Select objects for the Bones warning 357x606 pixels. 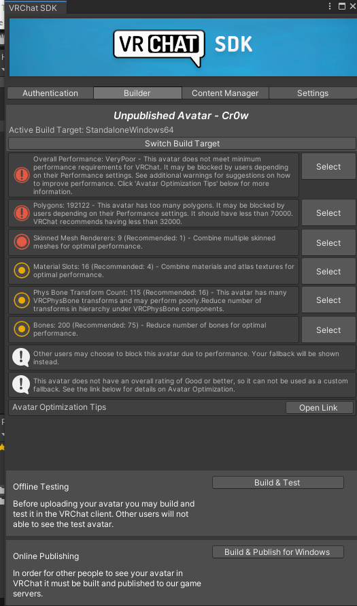328,330
